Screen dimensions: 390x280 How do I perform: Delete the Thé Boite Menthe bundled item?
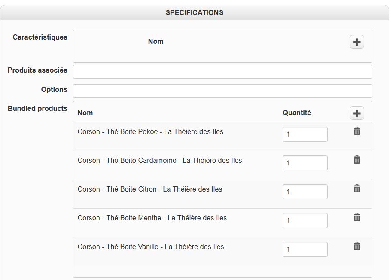pyautogui.click(x=356, y=218)
